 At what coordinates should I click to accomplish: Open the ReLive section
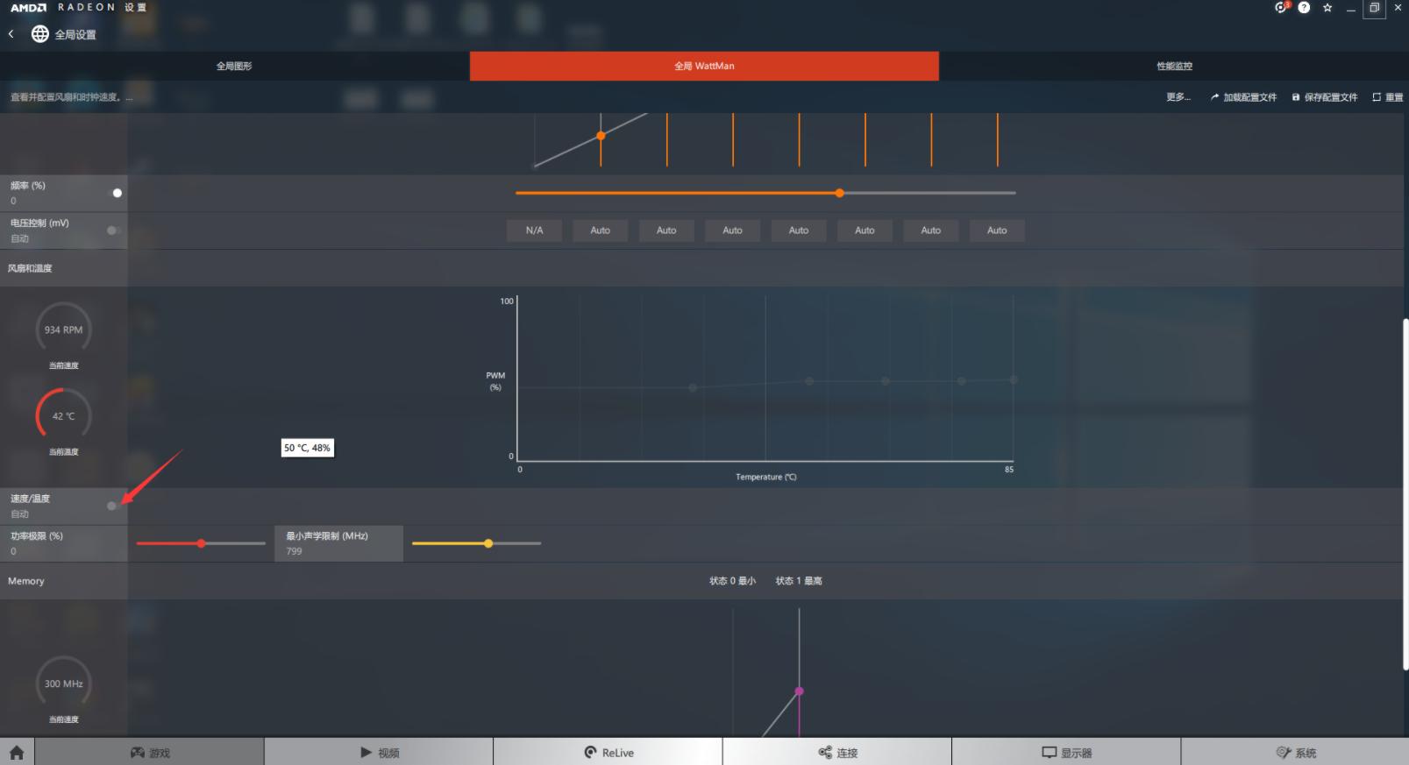coord(608,752)
